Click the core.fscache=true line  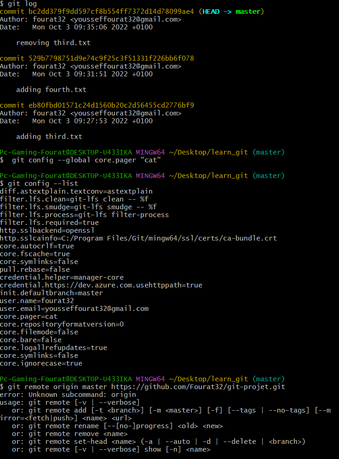(x=35, y=254)
